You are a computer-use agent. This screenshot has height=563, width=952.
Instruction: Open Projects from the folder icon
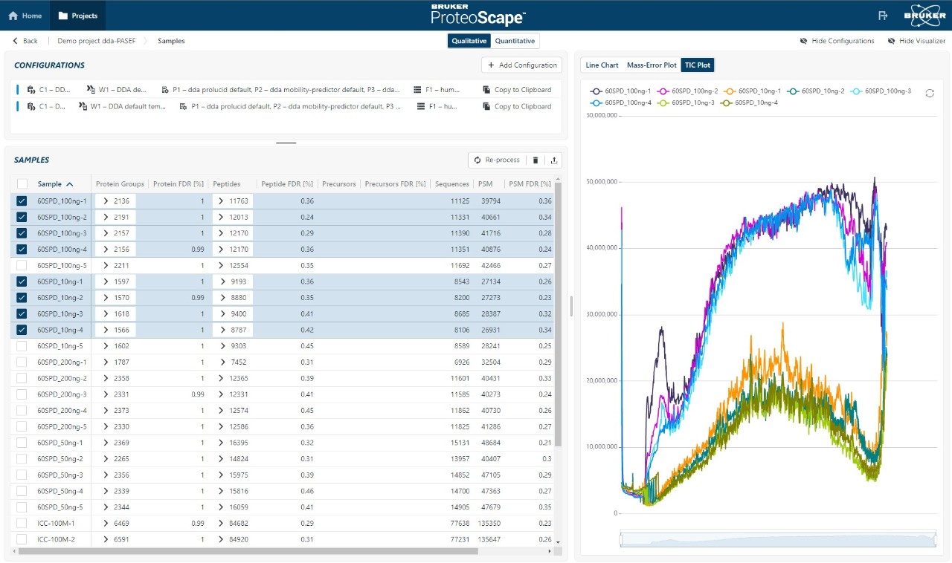(63, 16)
